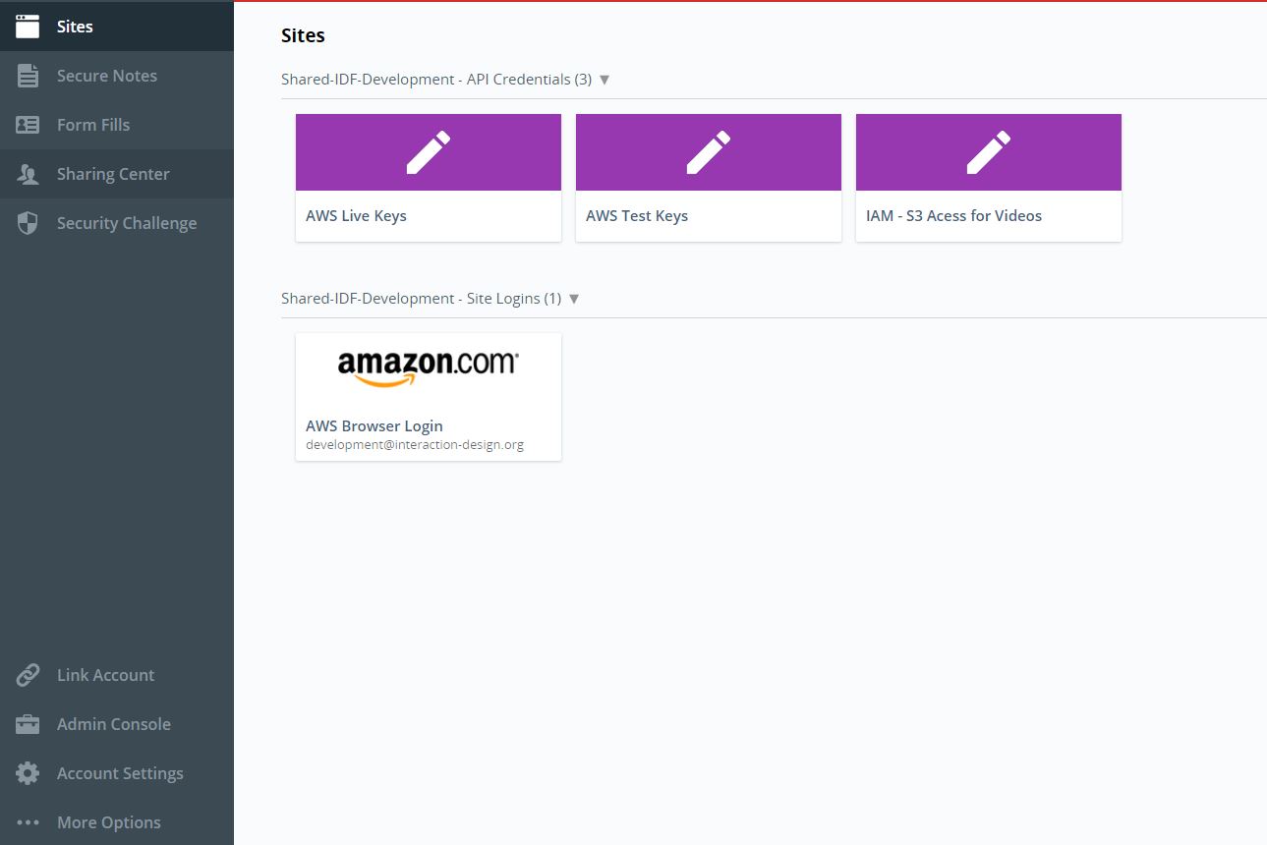Open Secure Notes in sidebar
The height and width of the screenshot is (845, 1267).
pyautogui.click(x=117, y=76)
